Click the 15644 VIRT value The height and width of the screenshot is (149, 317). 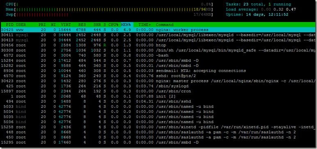(65, 30)
